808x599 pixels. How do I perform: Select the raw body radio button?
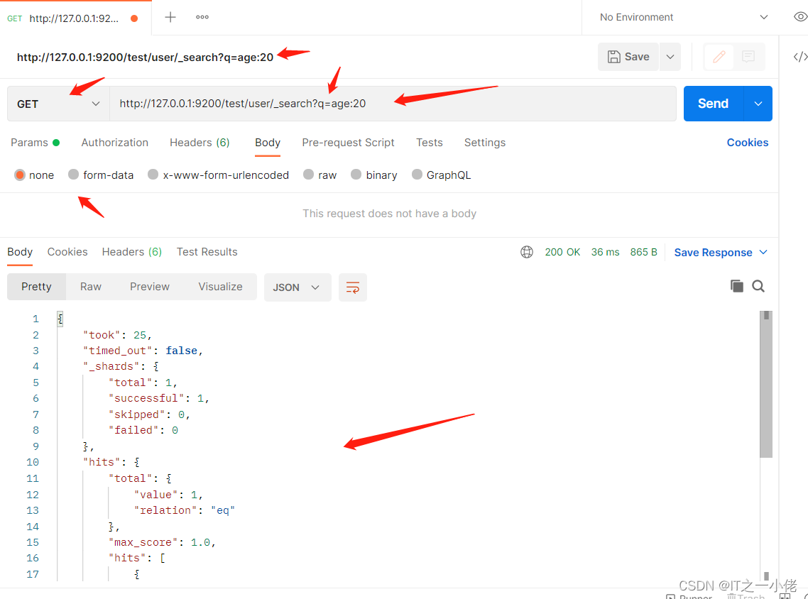pos(308,175)
